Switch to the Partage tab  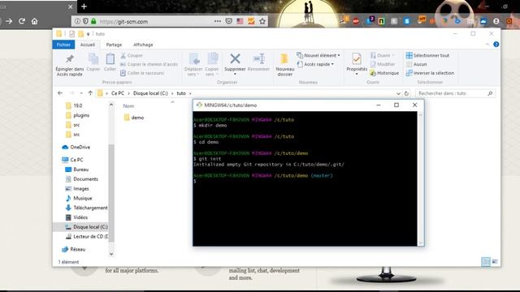point(114,45)
